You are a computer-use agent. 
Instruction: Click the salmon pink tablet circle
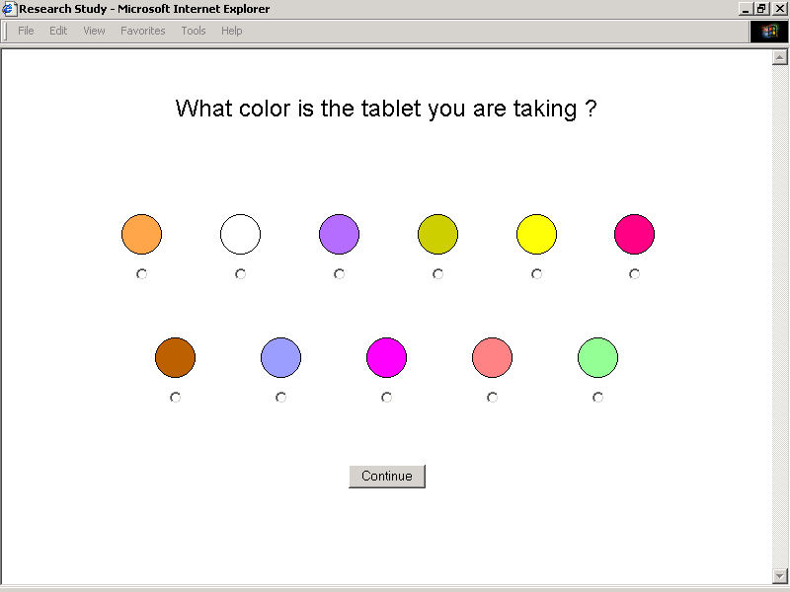click(x=492, y=357)
